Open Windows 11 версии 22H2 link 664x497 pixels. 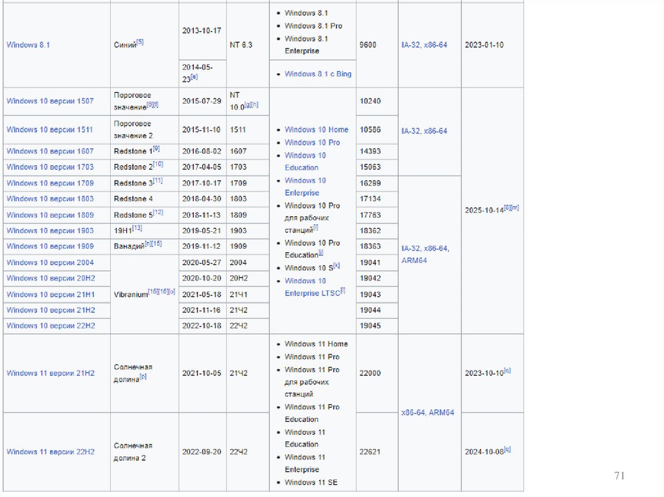pos(51,452)
